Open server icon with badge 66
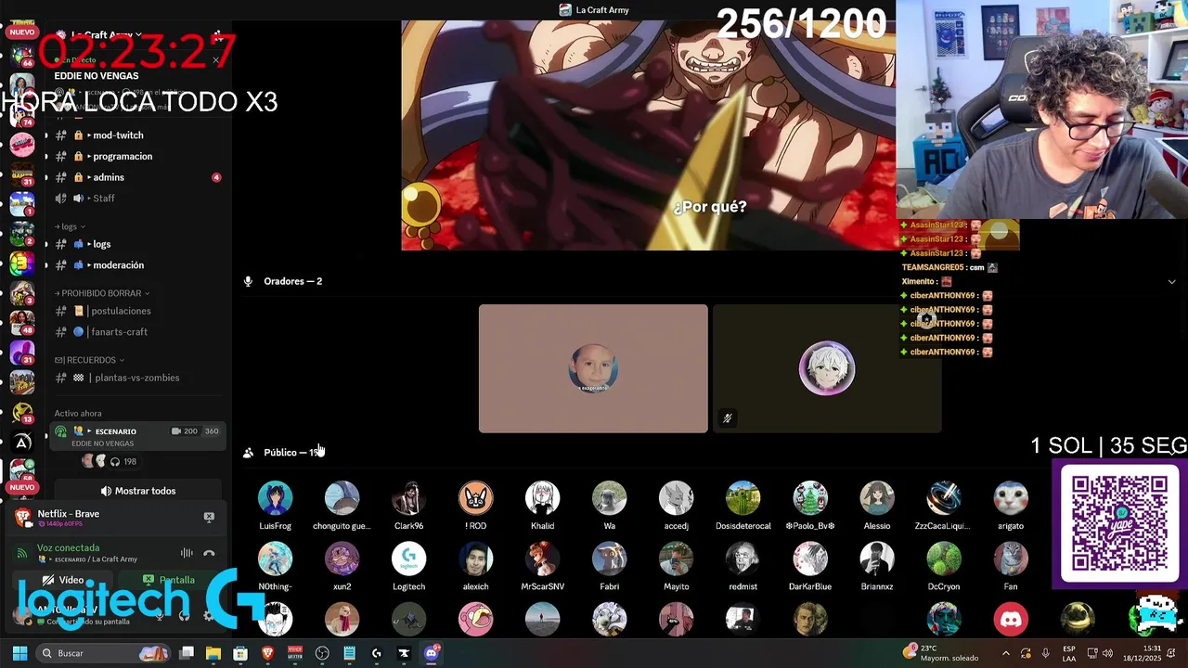 (x=21, y=54)
